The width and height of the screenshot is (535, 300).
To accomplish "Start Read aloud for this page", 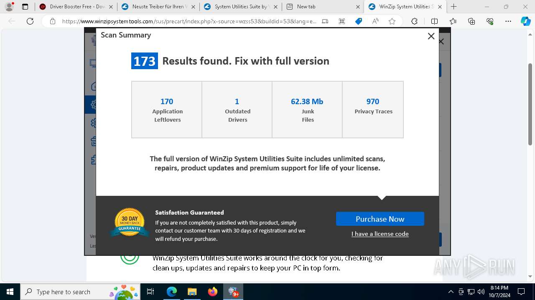I will [x=375, y=21].
